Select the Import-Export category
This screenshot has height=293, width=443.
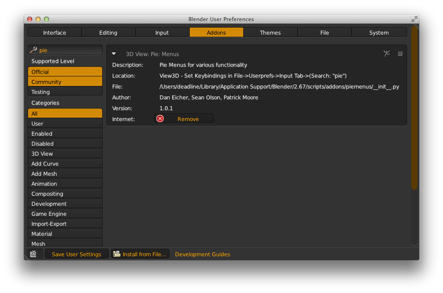coord(65,224)
